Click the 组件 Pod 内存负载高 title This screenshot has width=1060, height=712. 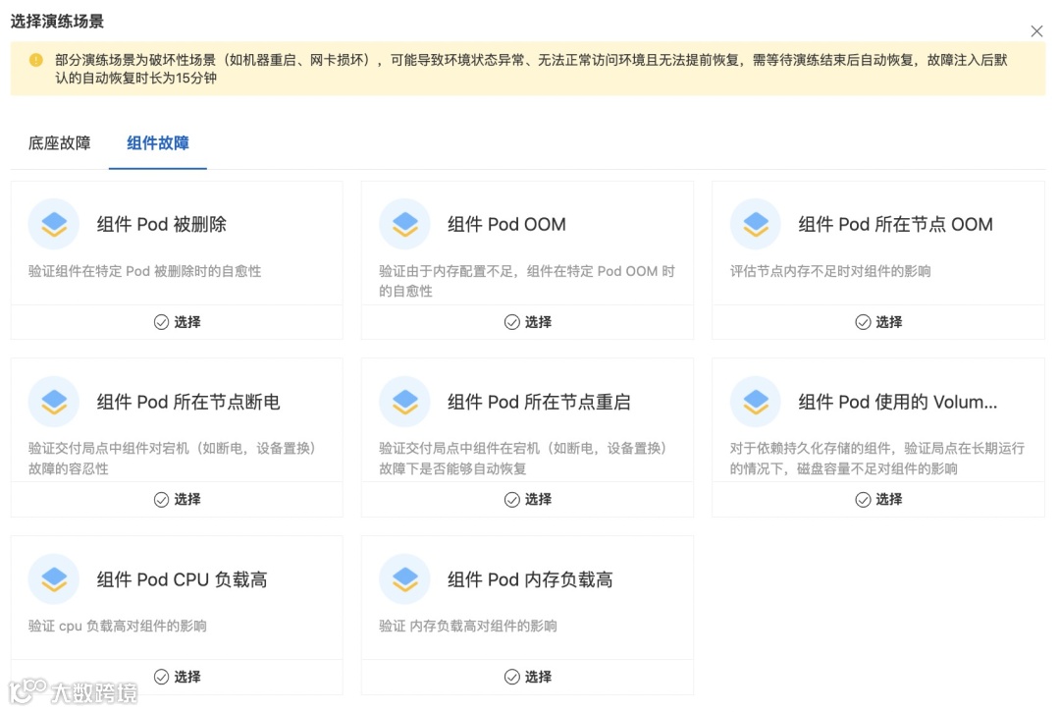coord(531,580)
